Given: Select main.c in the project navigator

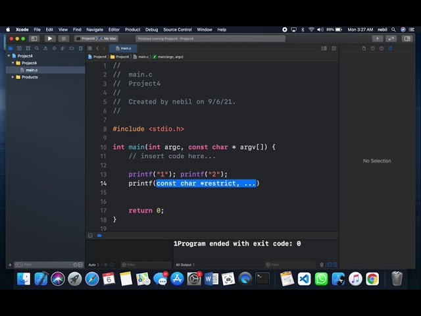Looking at the screenshot, I should [45, 70].
